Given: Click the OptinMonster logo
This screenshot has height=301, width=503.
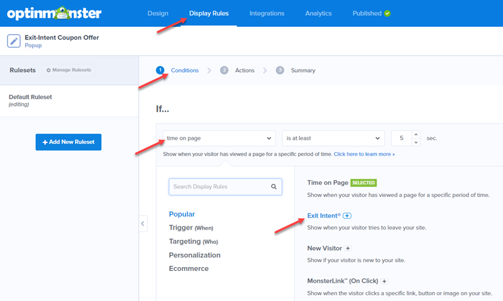Looking at the screenshot, I should [54, 13].
